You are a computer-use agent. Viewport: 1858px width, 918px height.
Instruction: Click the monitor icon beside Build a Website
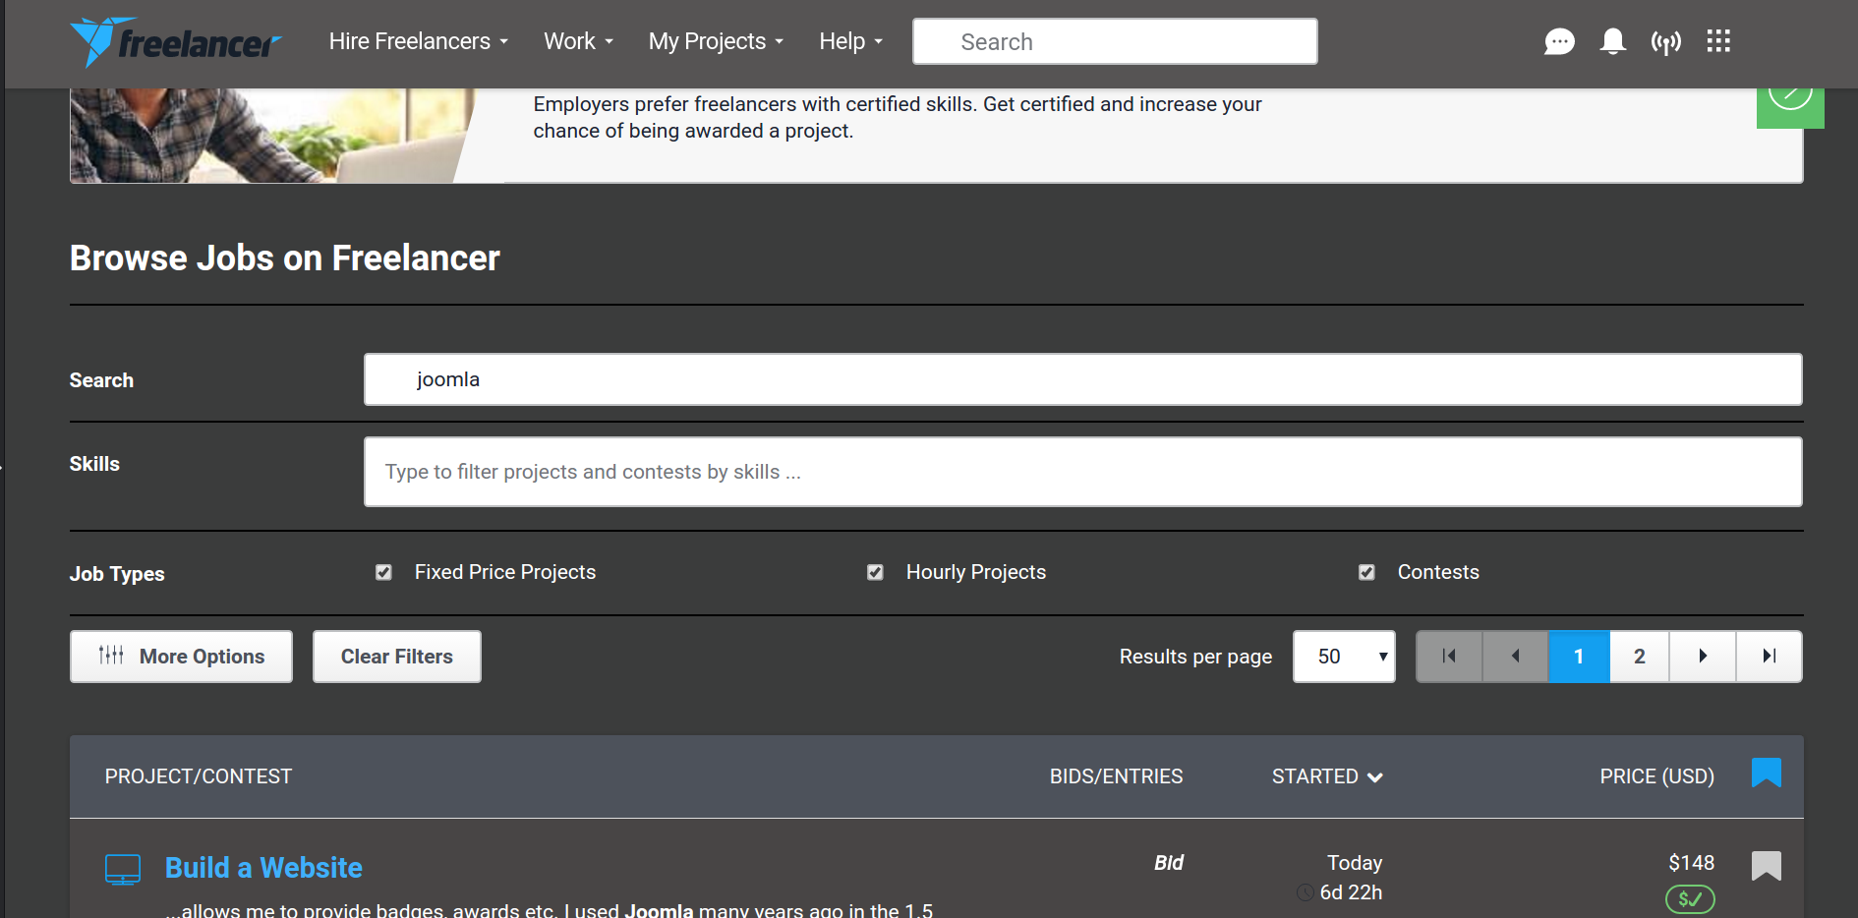[x=123, y=869]
